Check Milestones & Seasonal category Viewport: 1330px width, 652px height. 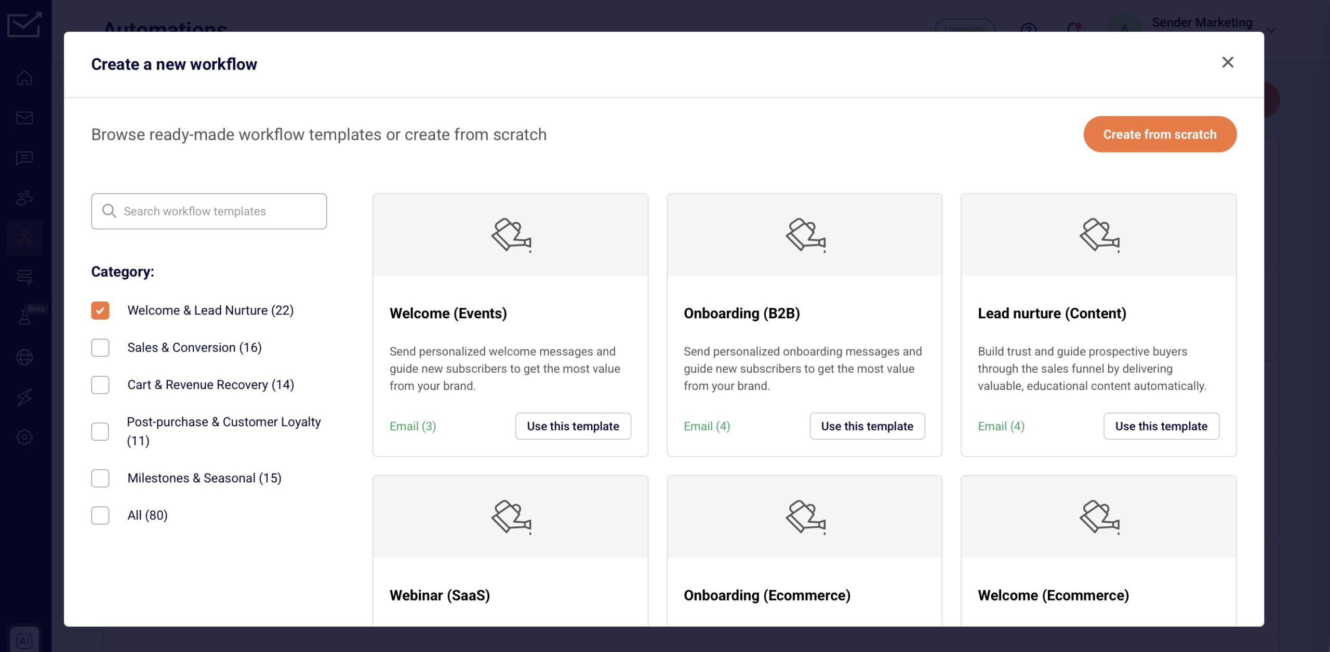click(x=100, y=478)
